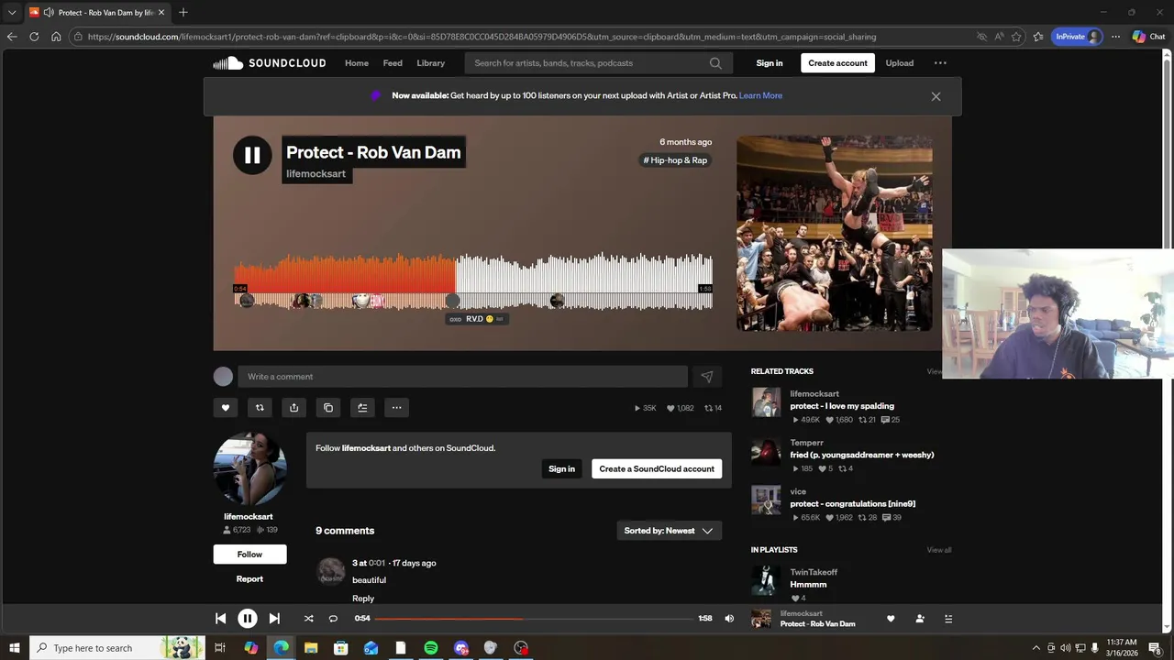
Task: Click the SoundCloud logo
Action: (x=270, y=63)
